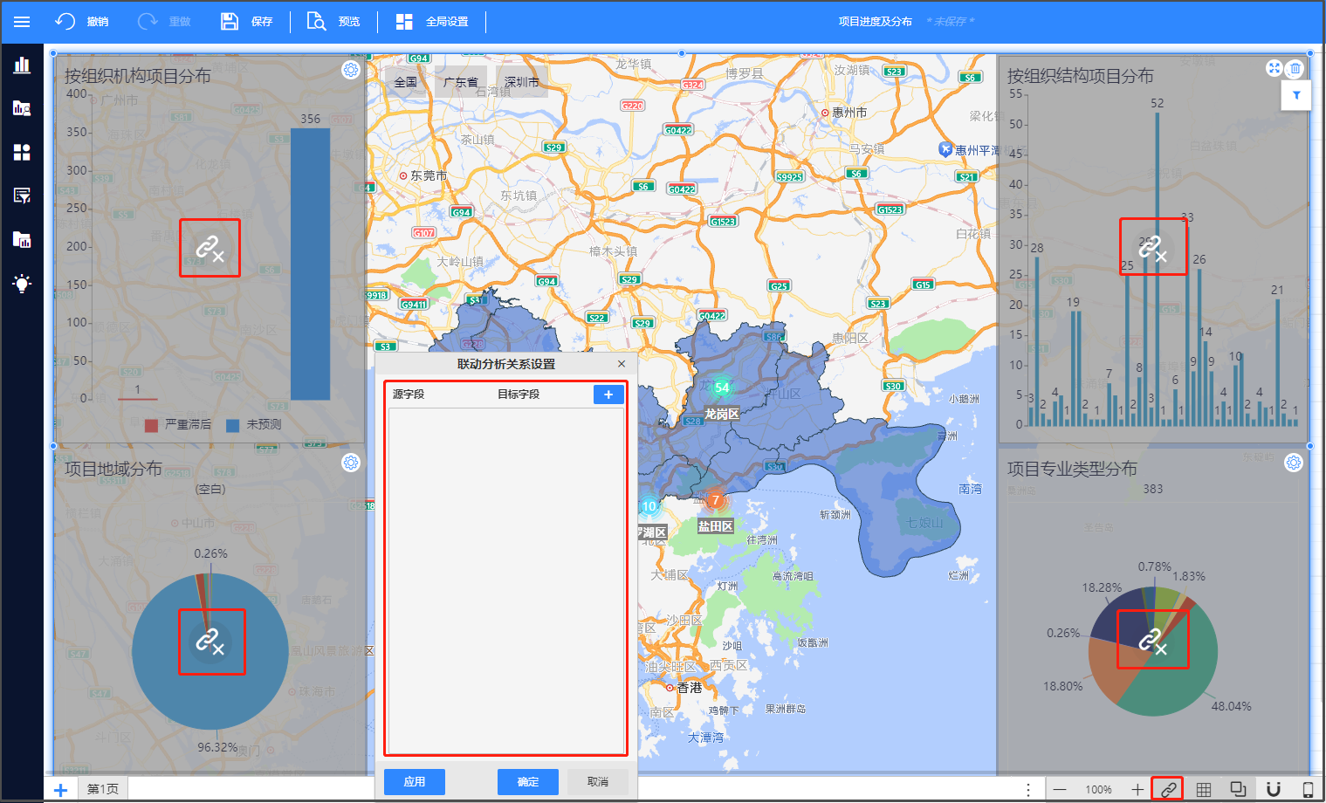Click the zoom in plus button

coord(1137,789)
